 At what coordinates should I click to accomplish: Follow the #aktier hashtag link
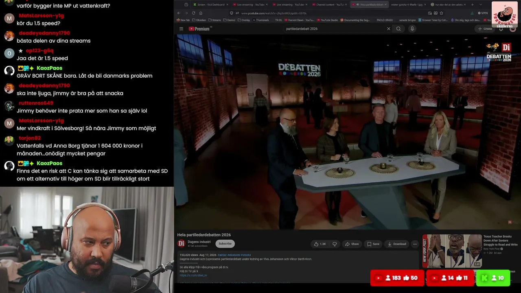click(x=222, y=255)
